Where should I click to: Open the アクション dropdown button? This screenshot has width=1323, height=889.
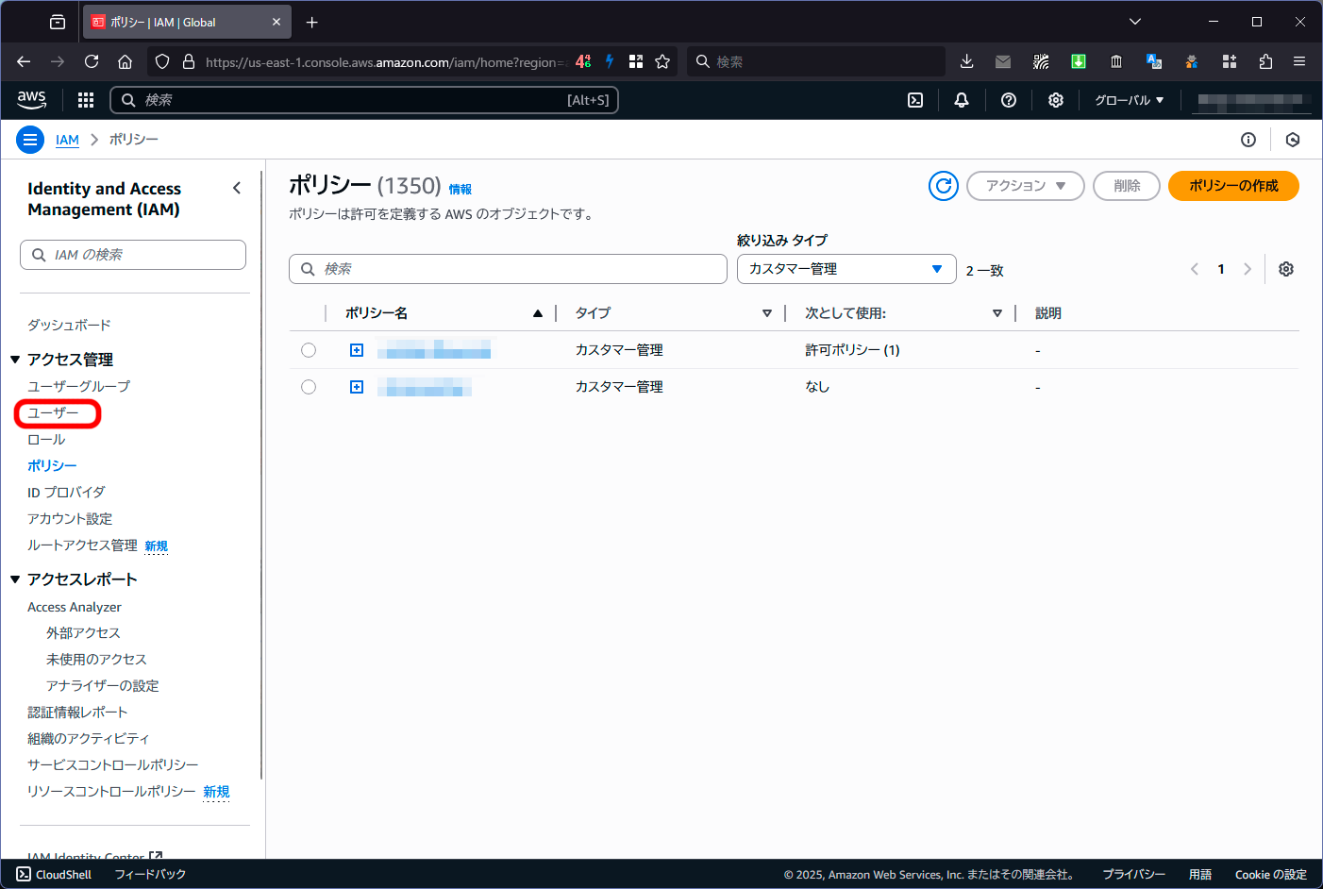1025,186
